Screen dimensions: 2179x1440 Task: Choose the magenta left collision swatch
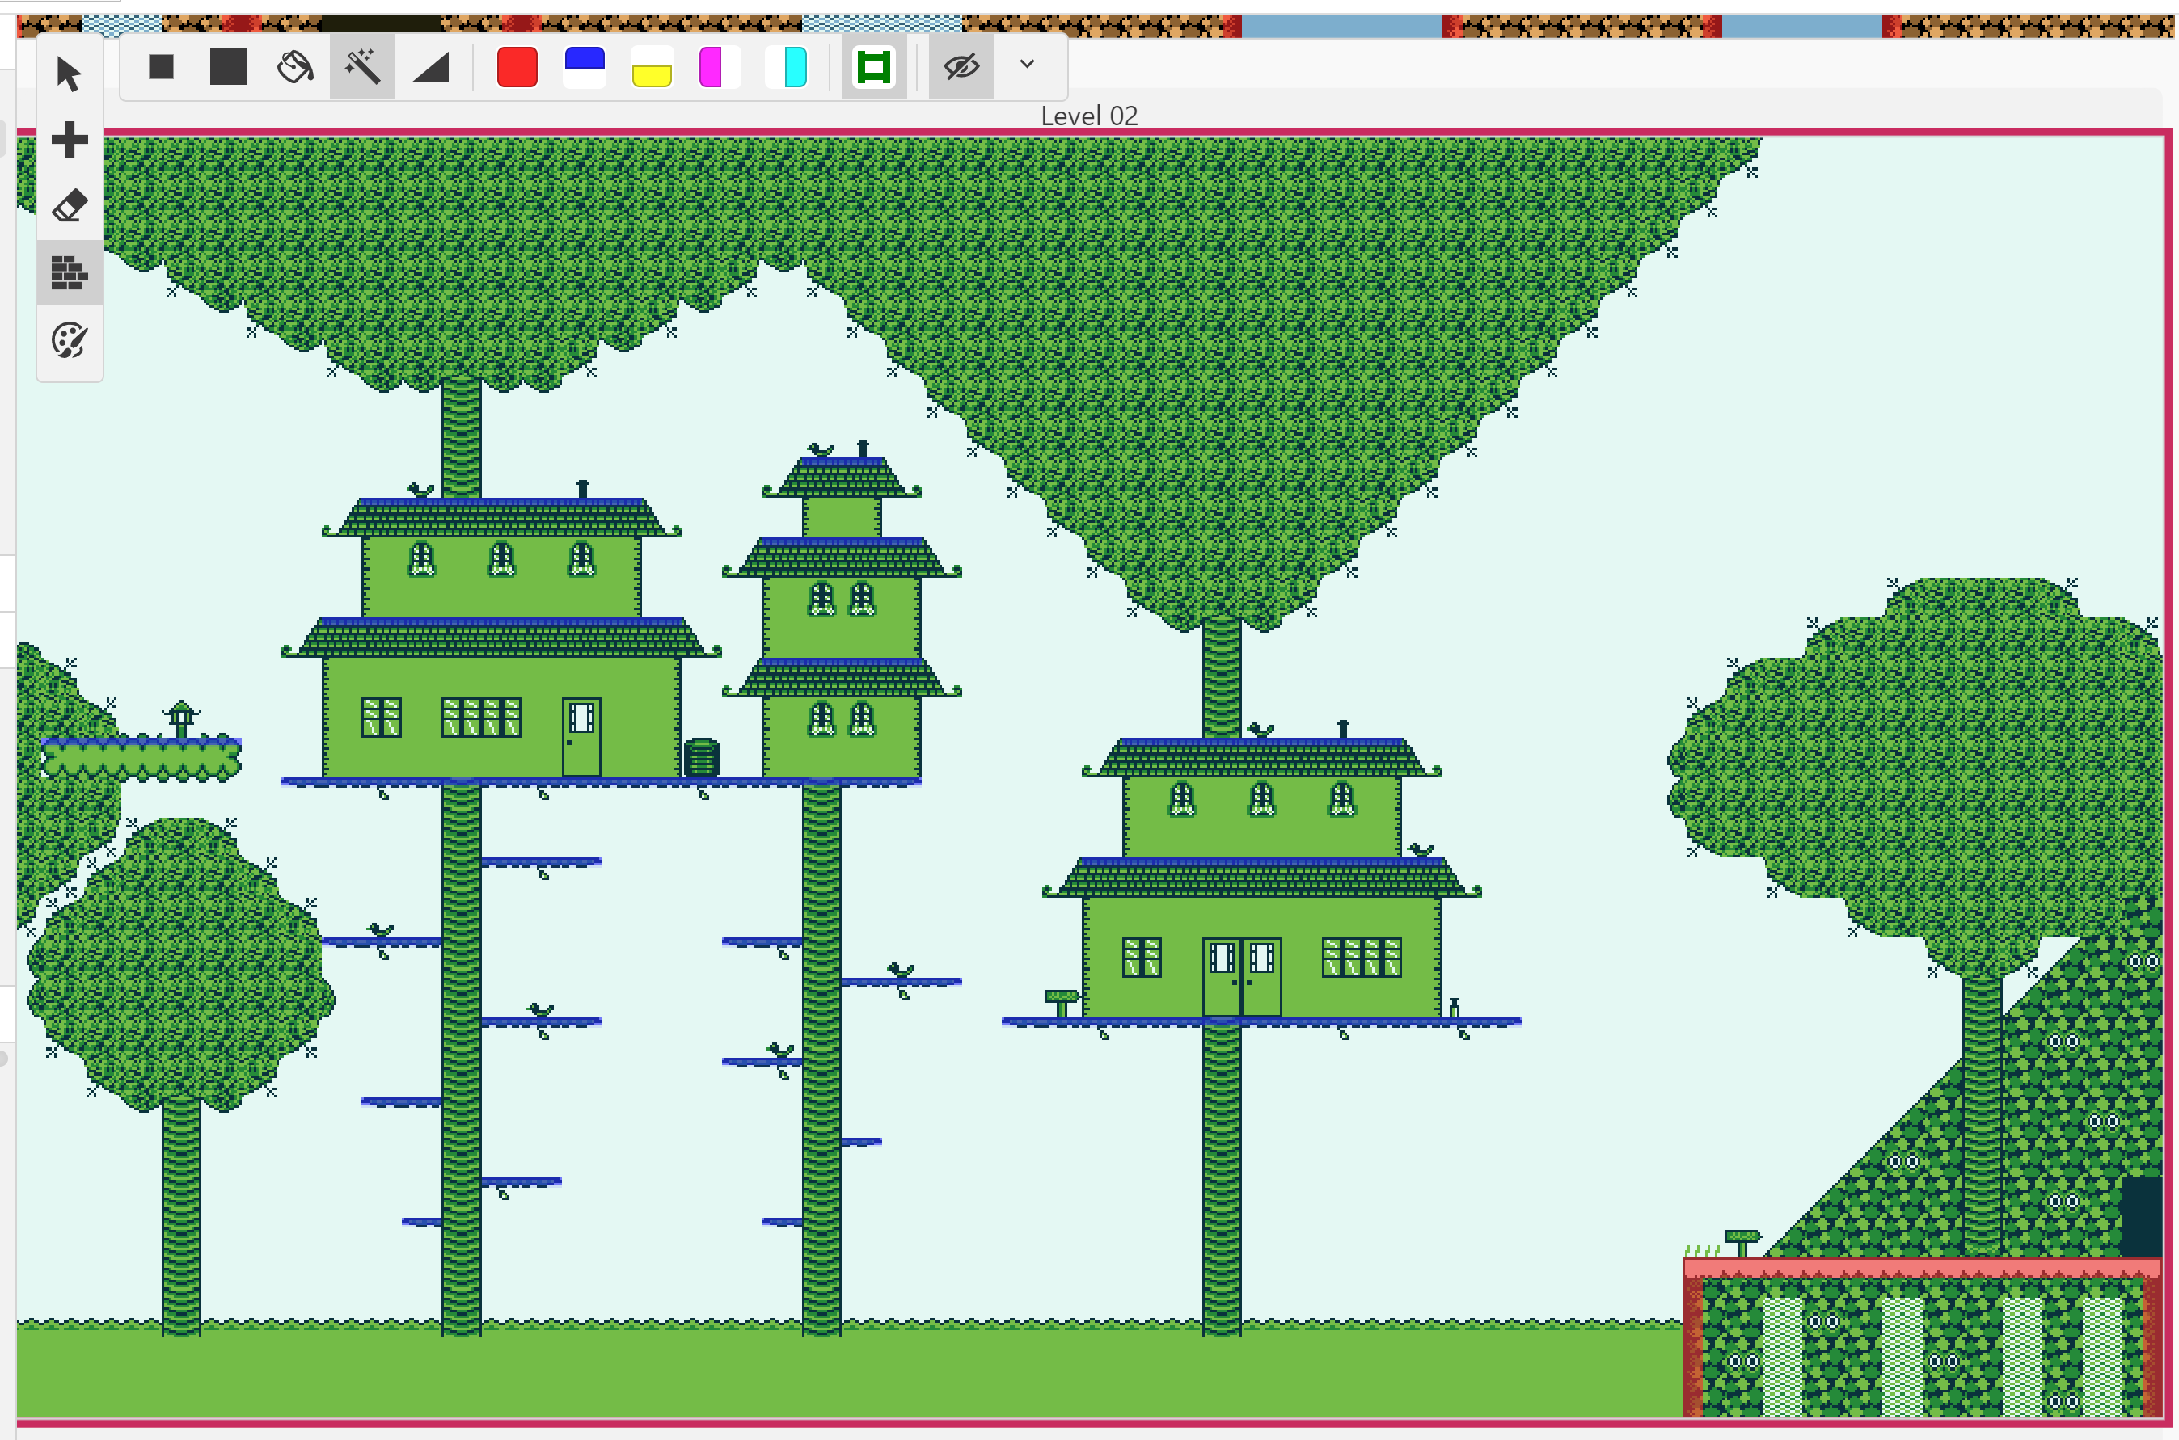pos(720,67)
